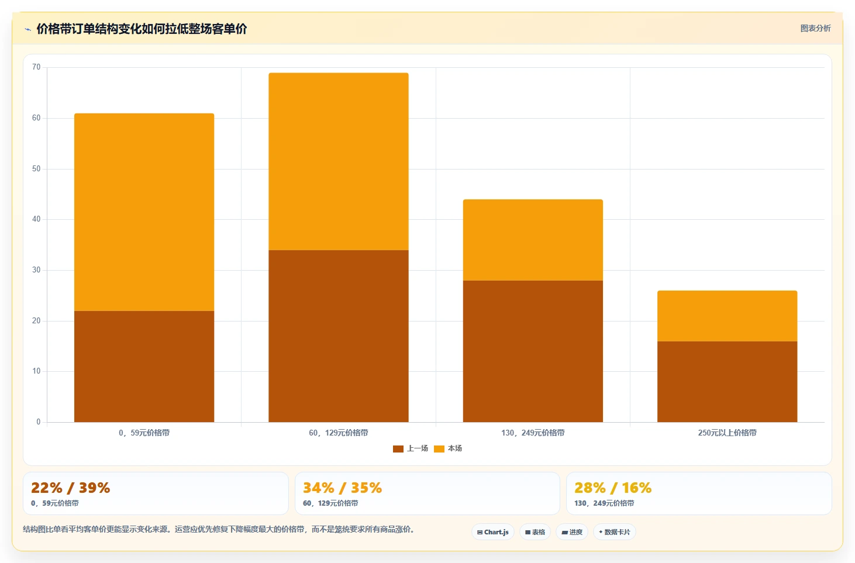Select the 28% / 16% stat card
Image resolution: width=855 pixels, height=563 pixels.
699,493
